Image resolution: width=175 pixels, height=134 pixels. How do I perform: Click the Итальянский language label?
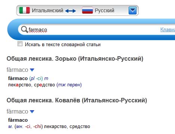click(x=47, y=10)
